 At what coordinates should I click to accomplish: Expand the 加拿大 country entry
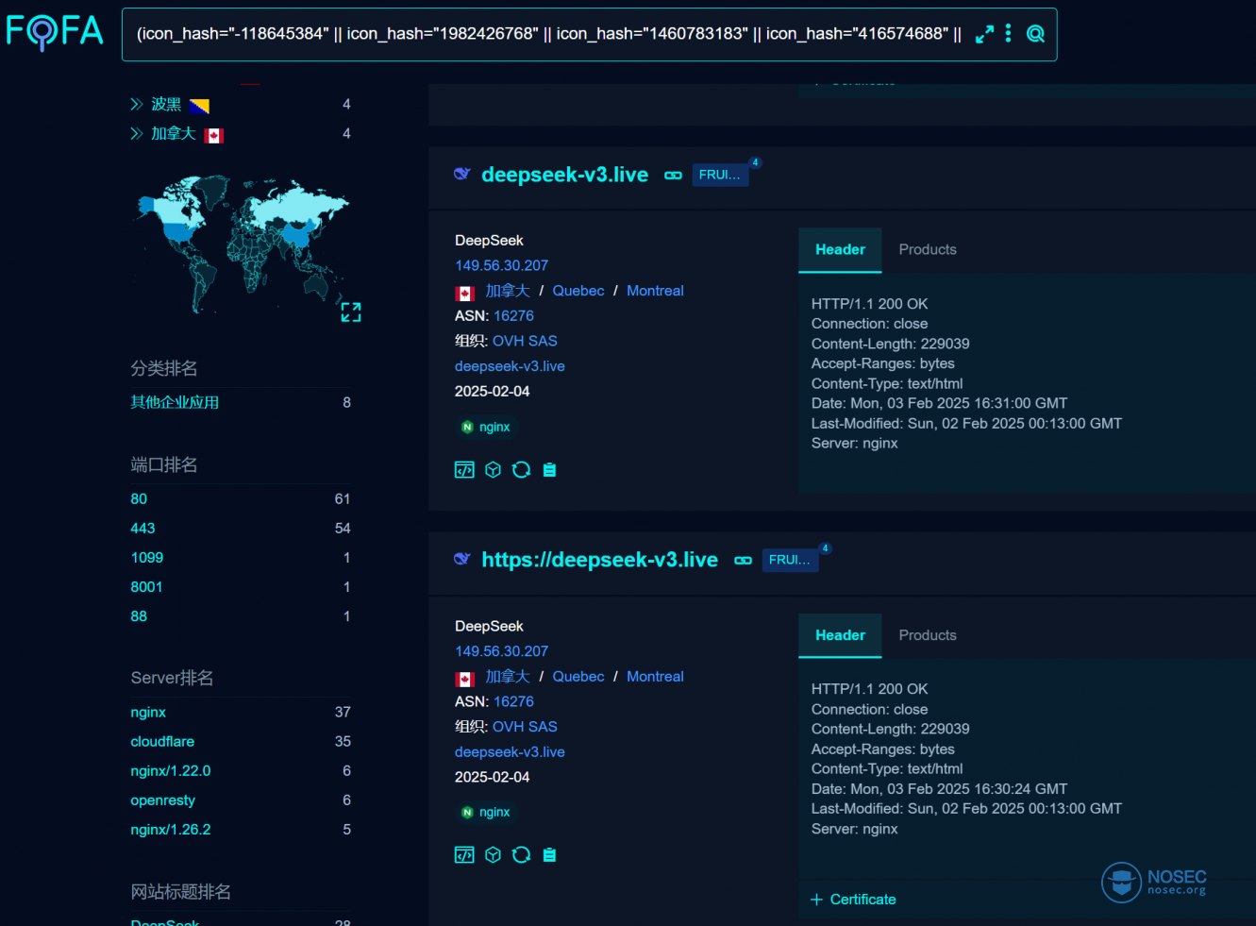137,134
